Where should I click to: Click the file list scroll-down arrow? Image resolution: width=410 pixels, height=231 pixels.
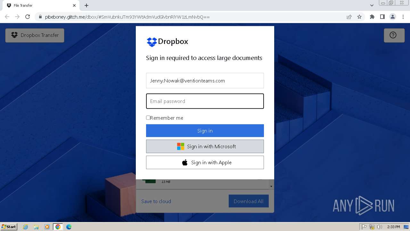tap(271, 186)
